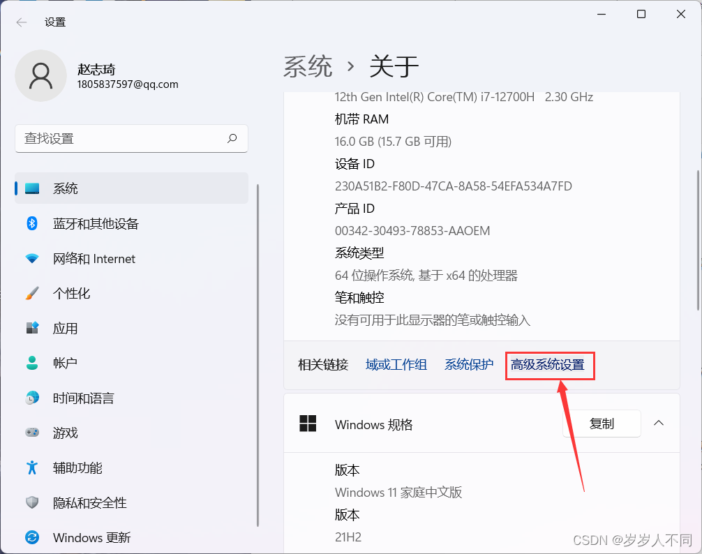Click the 16.0 GB (15.7 GB 可用) value
The image size is (702, 554).
click(393, 142)
